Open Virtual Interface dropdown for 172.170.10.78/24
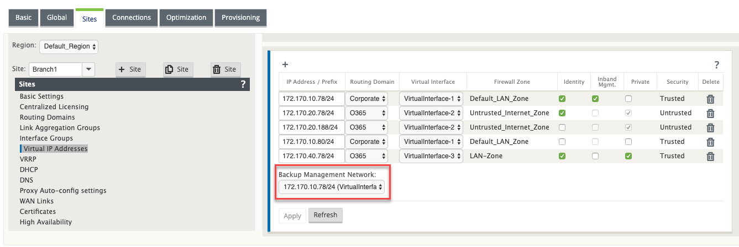This screenshot has height=247, width=739. coord(432,99)
